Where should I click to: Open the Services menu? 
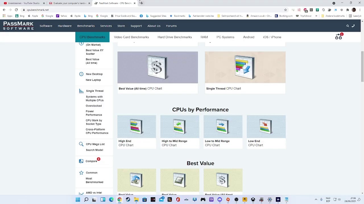[106, 26]
